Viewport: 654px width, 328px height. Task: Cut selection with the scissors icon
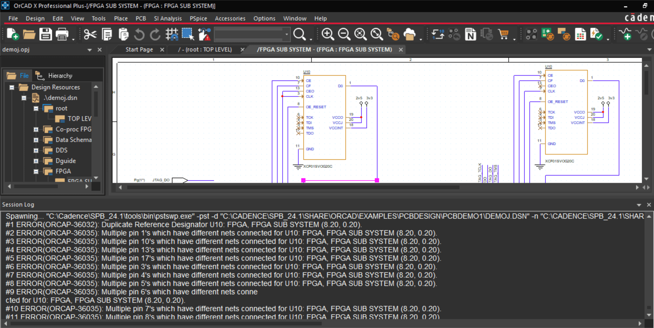click(90, 34)
